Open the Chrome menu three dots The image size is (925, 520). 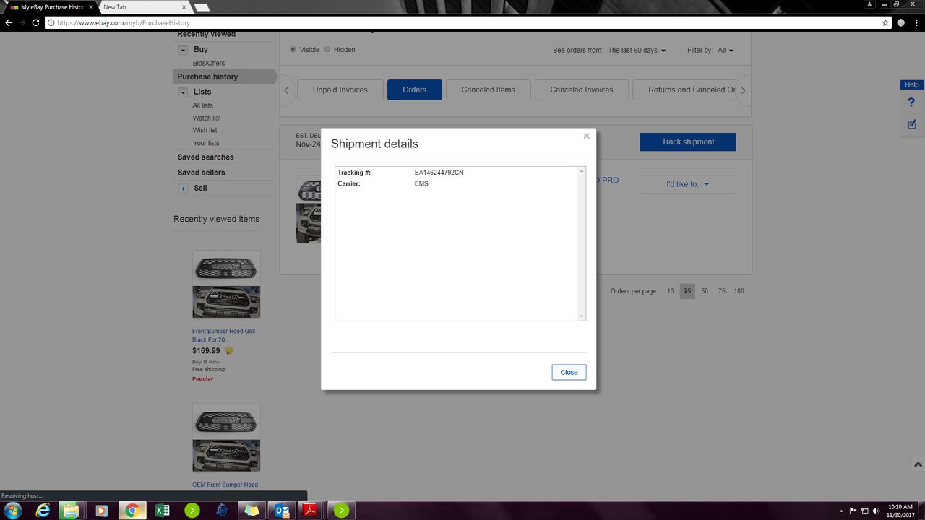coord(916,23)
